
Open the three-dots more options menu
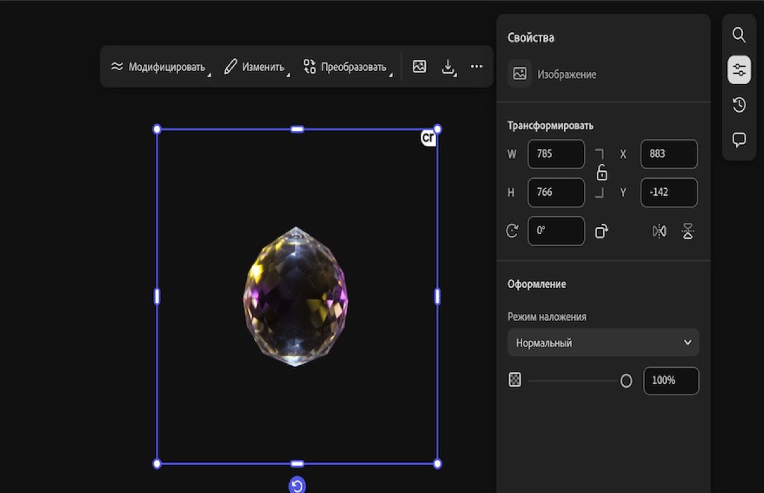(477, 66)
